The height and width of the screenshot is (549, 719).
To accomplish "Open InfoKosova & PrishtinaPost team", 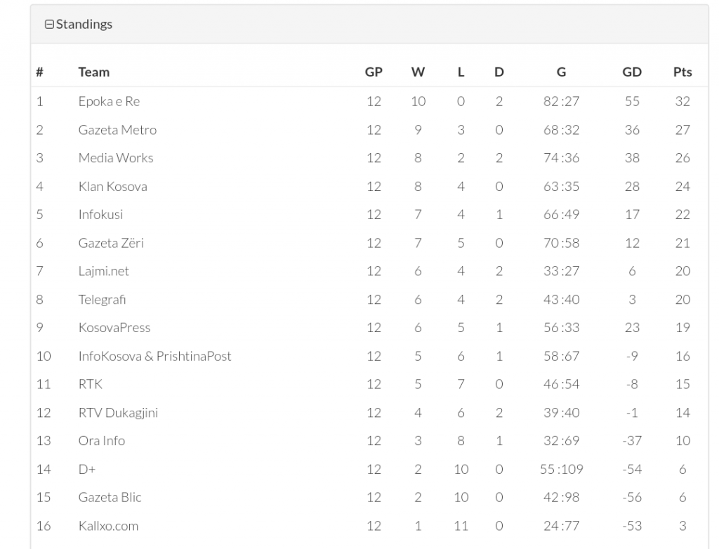I will click(x=155, y=356).
